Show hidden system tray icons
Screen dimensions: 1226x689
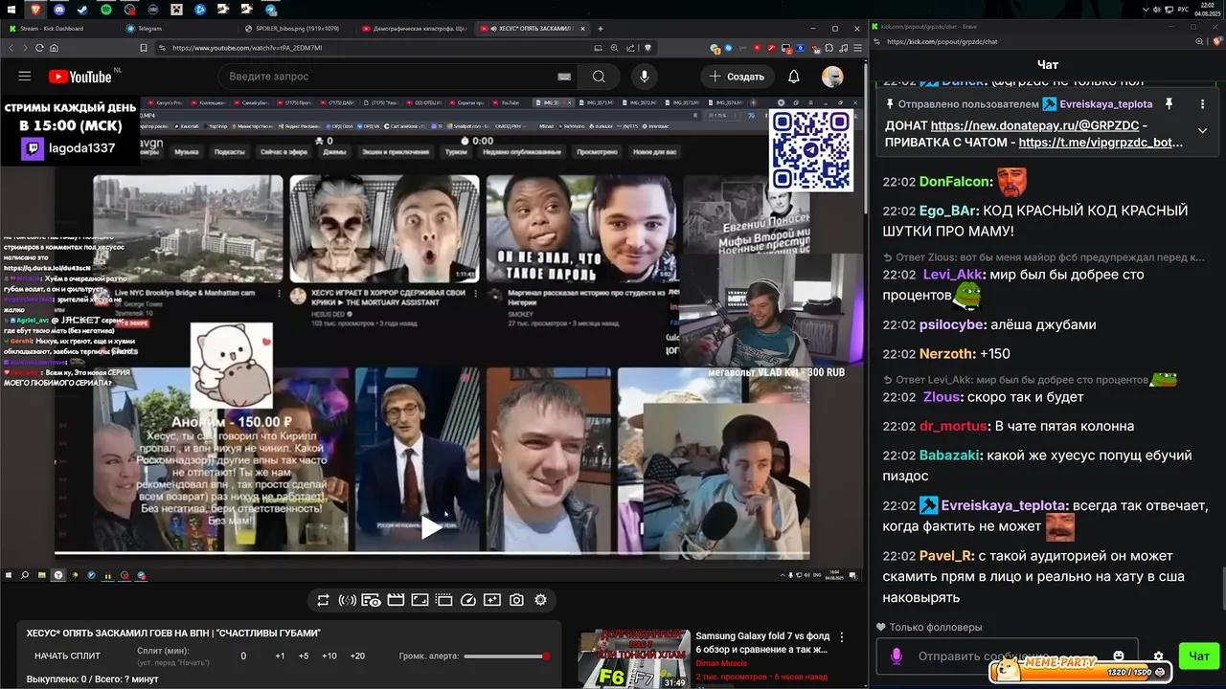(1147, 9)
